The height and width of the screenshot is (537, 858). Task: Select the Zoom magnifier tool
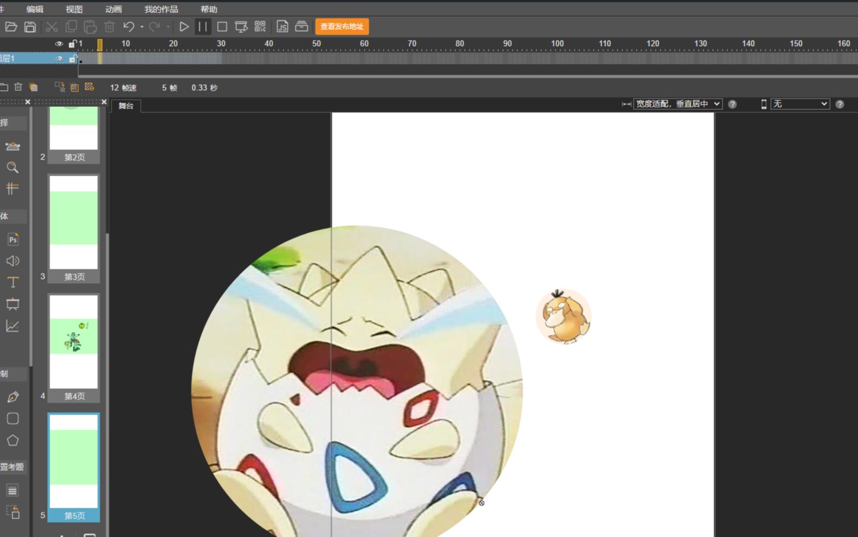(13, 167)
